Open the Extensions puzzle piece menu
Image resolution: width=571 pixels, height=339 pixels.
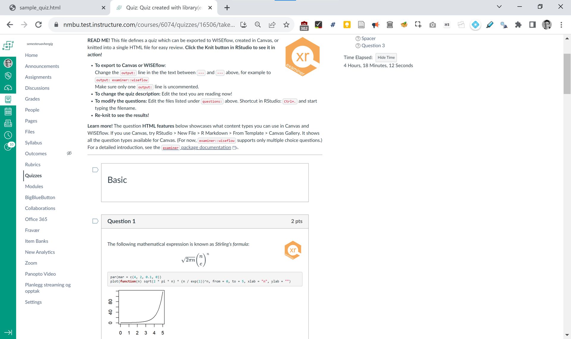[x=518, y=25]
